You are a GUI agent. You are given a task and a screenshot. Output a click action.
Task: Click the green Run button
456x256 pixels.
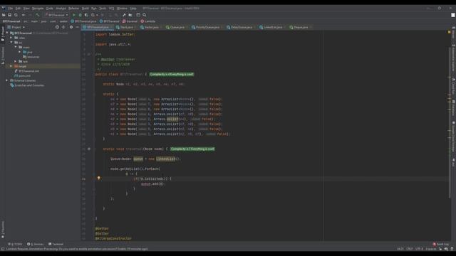tap(74, 15)
